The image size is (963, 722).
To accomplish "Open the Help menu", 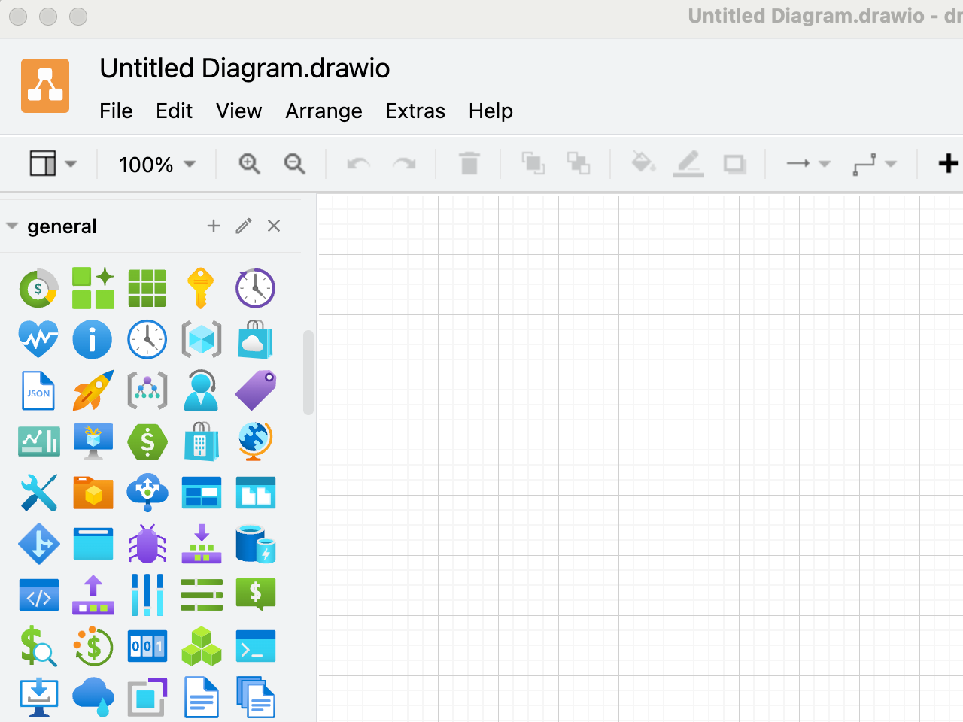I will click(491, 111).
